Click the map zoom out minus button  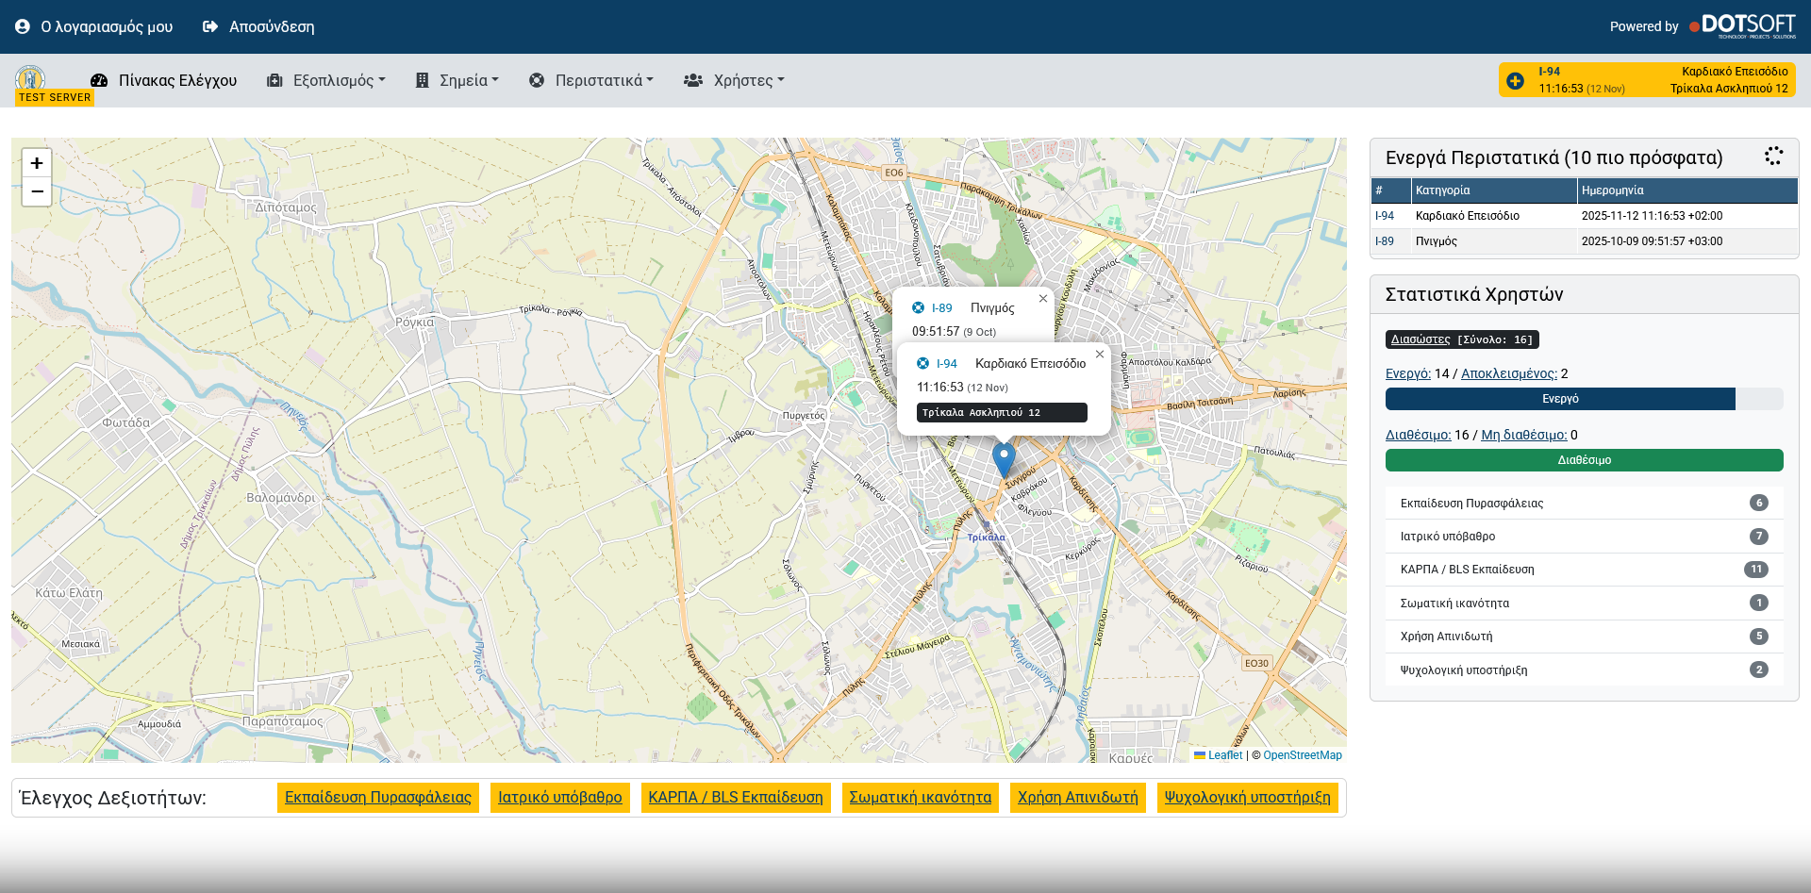[37, 192]
